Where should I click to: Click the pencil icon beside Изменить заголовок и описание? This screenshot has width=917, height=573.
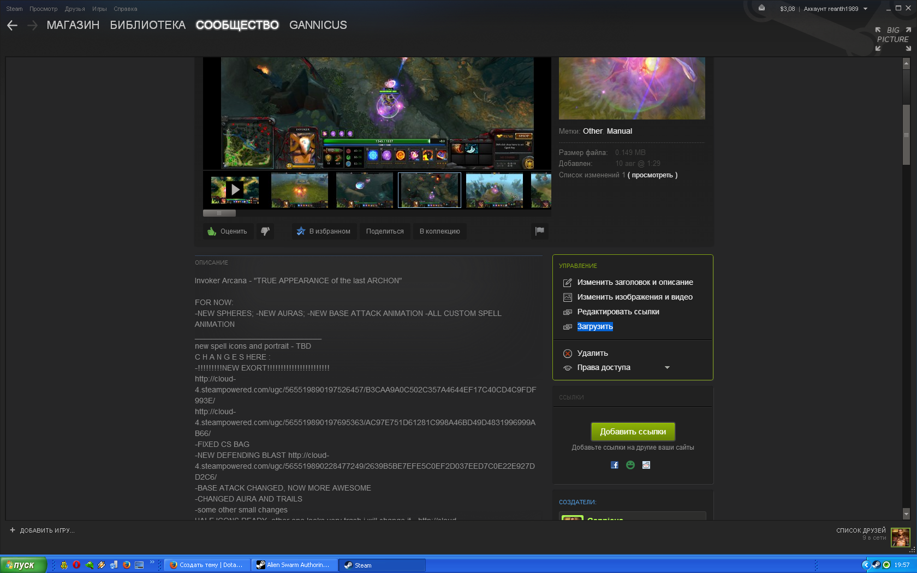[x=568, y=283]
